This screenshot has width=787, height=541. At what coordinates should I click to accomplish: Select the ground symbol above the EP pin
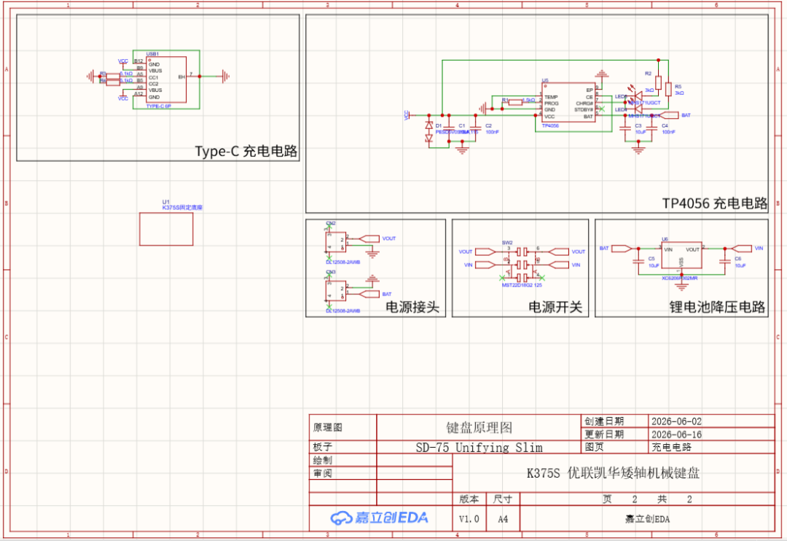click(602, 74)
